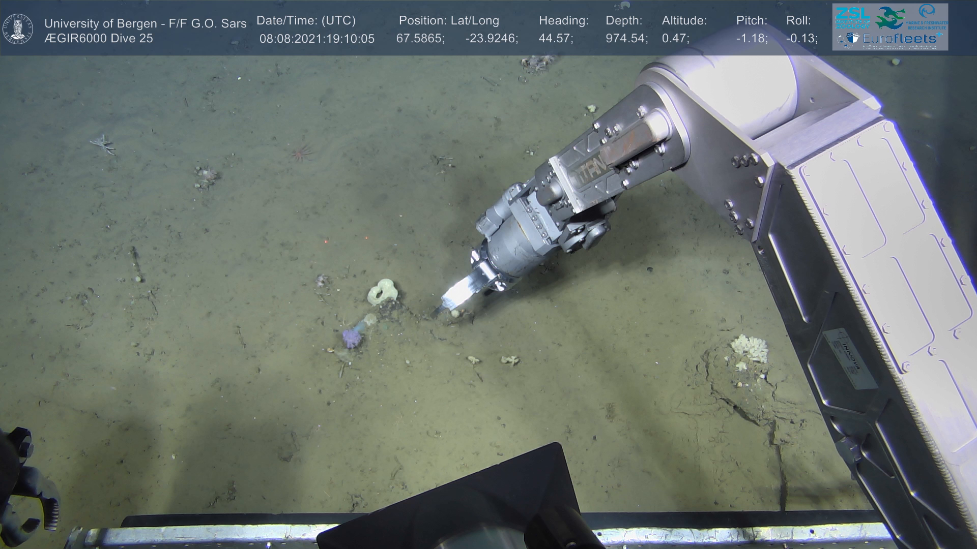Screen dimensions: 977x549
Task: Click the two-fish green-blue logo
Action: tap(889, 18)
